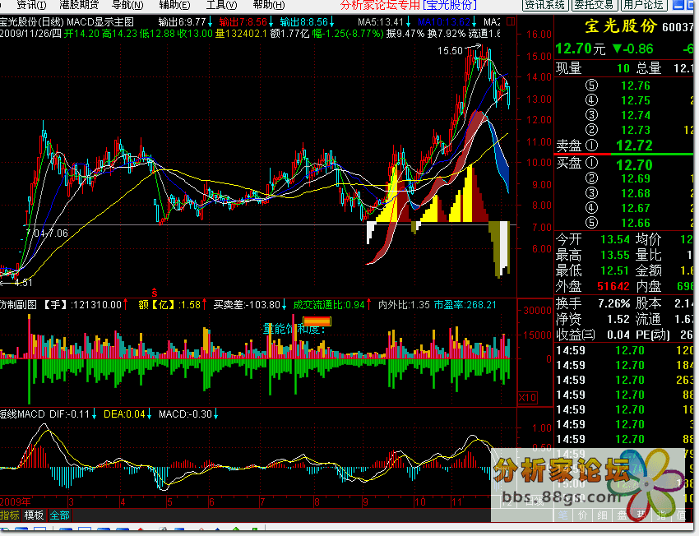Click buy level ⑤ price 12.66
The image size is (699, 536).
[x=636, y=223]
